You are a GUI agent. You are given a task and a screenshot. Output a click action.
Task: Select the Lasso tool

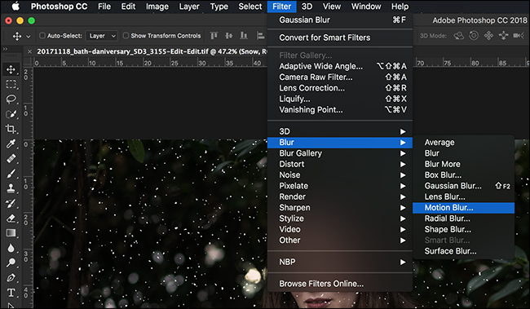click(11, 99)
